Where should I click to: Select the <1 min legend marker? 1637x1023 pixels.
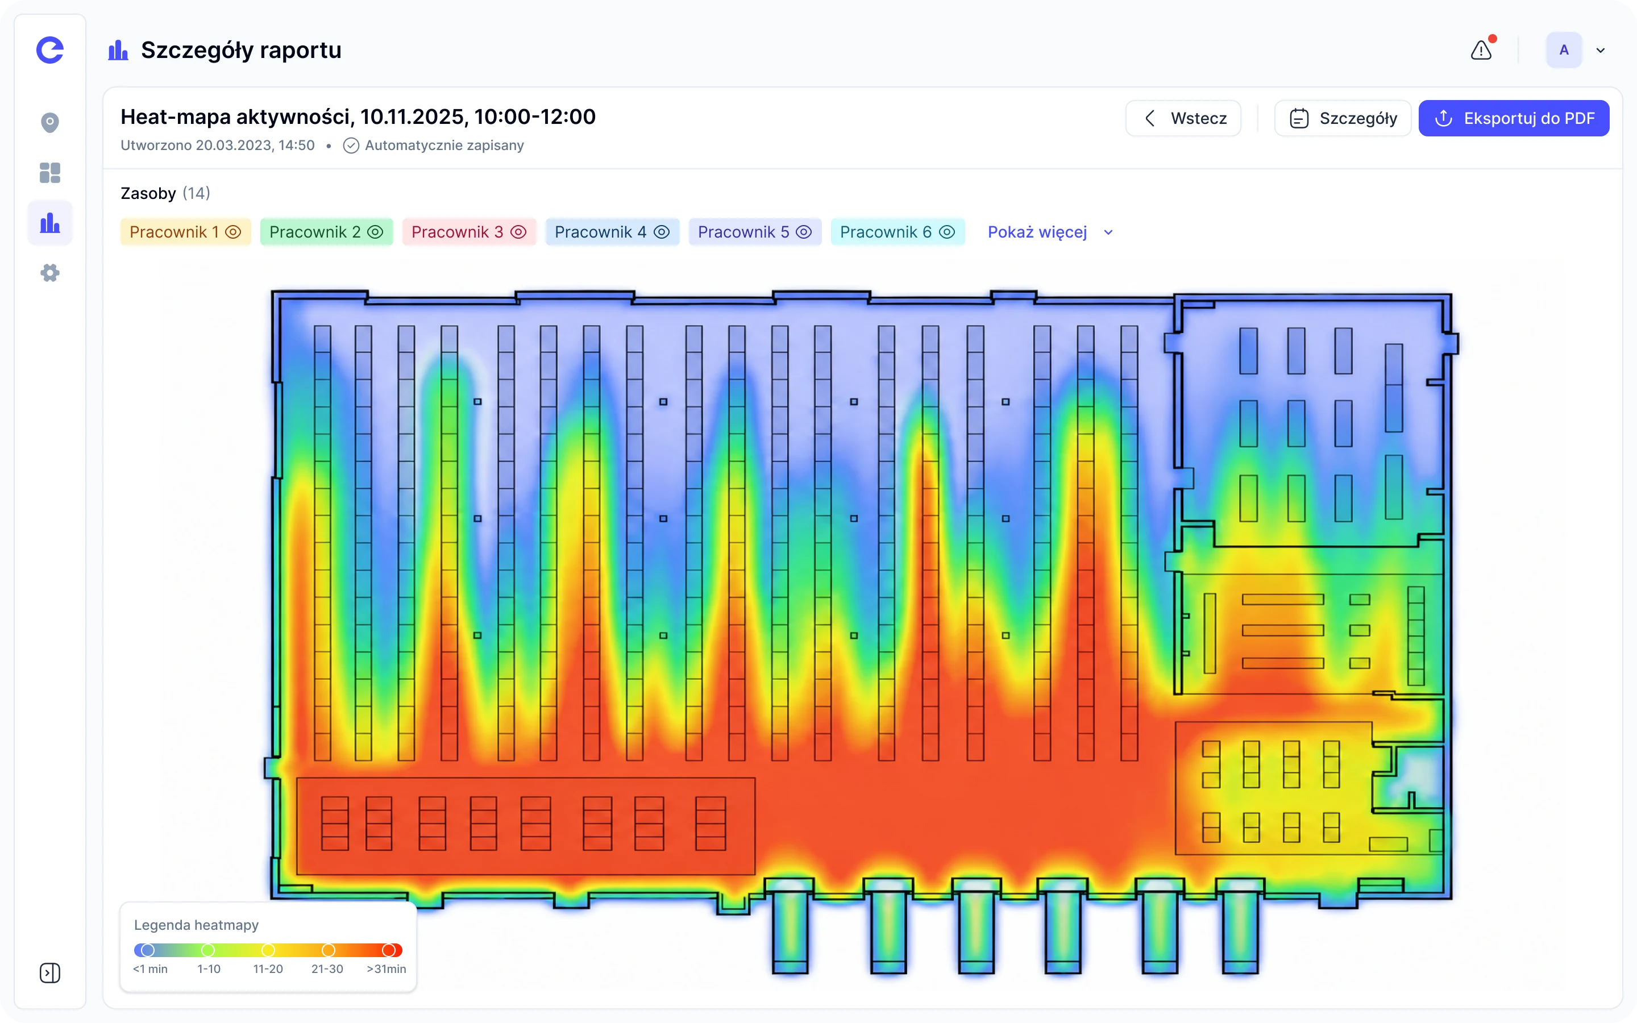(147, 950)
